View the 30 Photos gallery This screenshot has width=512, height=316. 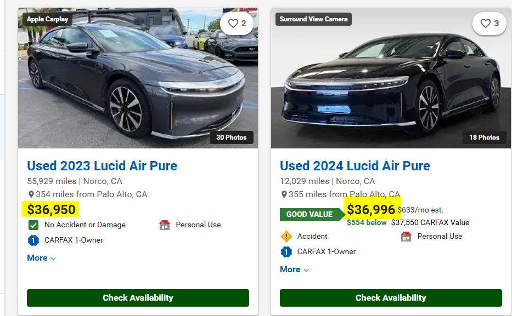231,137
